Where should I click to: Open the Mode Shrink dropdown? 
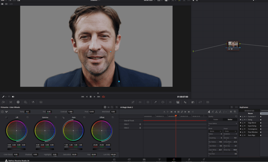[215, 131]
